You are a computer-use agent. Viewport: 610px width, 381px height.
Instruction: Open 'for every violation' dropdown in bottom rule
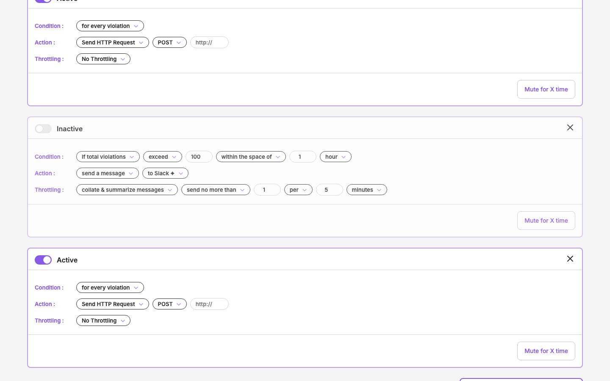click(x=110, y=287)
